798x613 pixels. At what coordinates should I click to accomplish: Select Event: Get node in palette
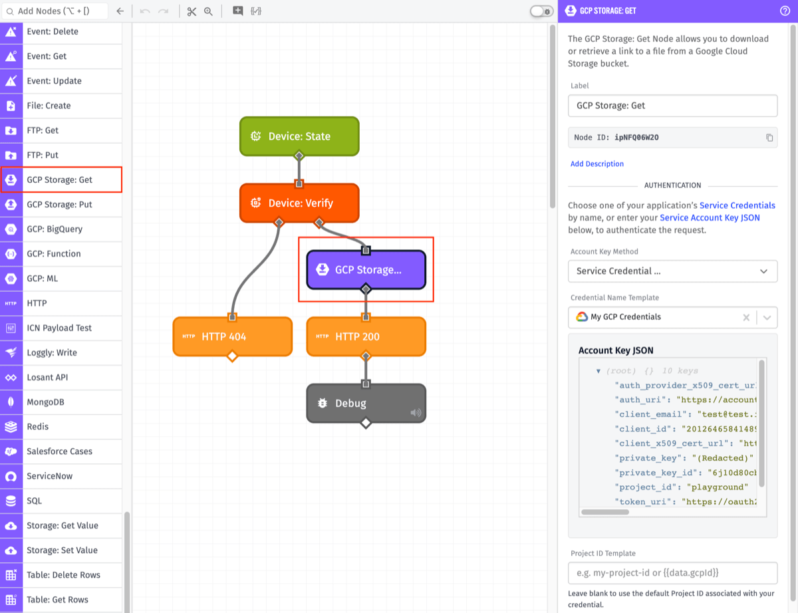[x=61, y=57]
